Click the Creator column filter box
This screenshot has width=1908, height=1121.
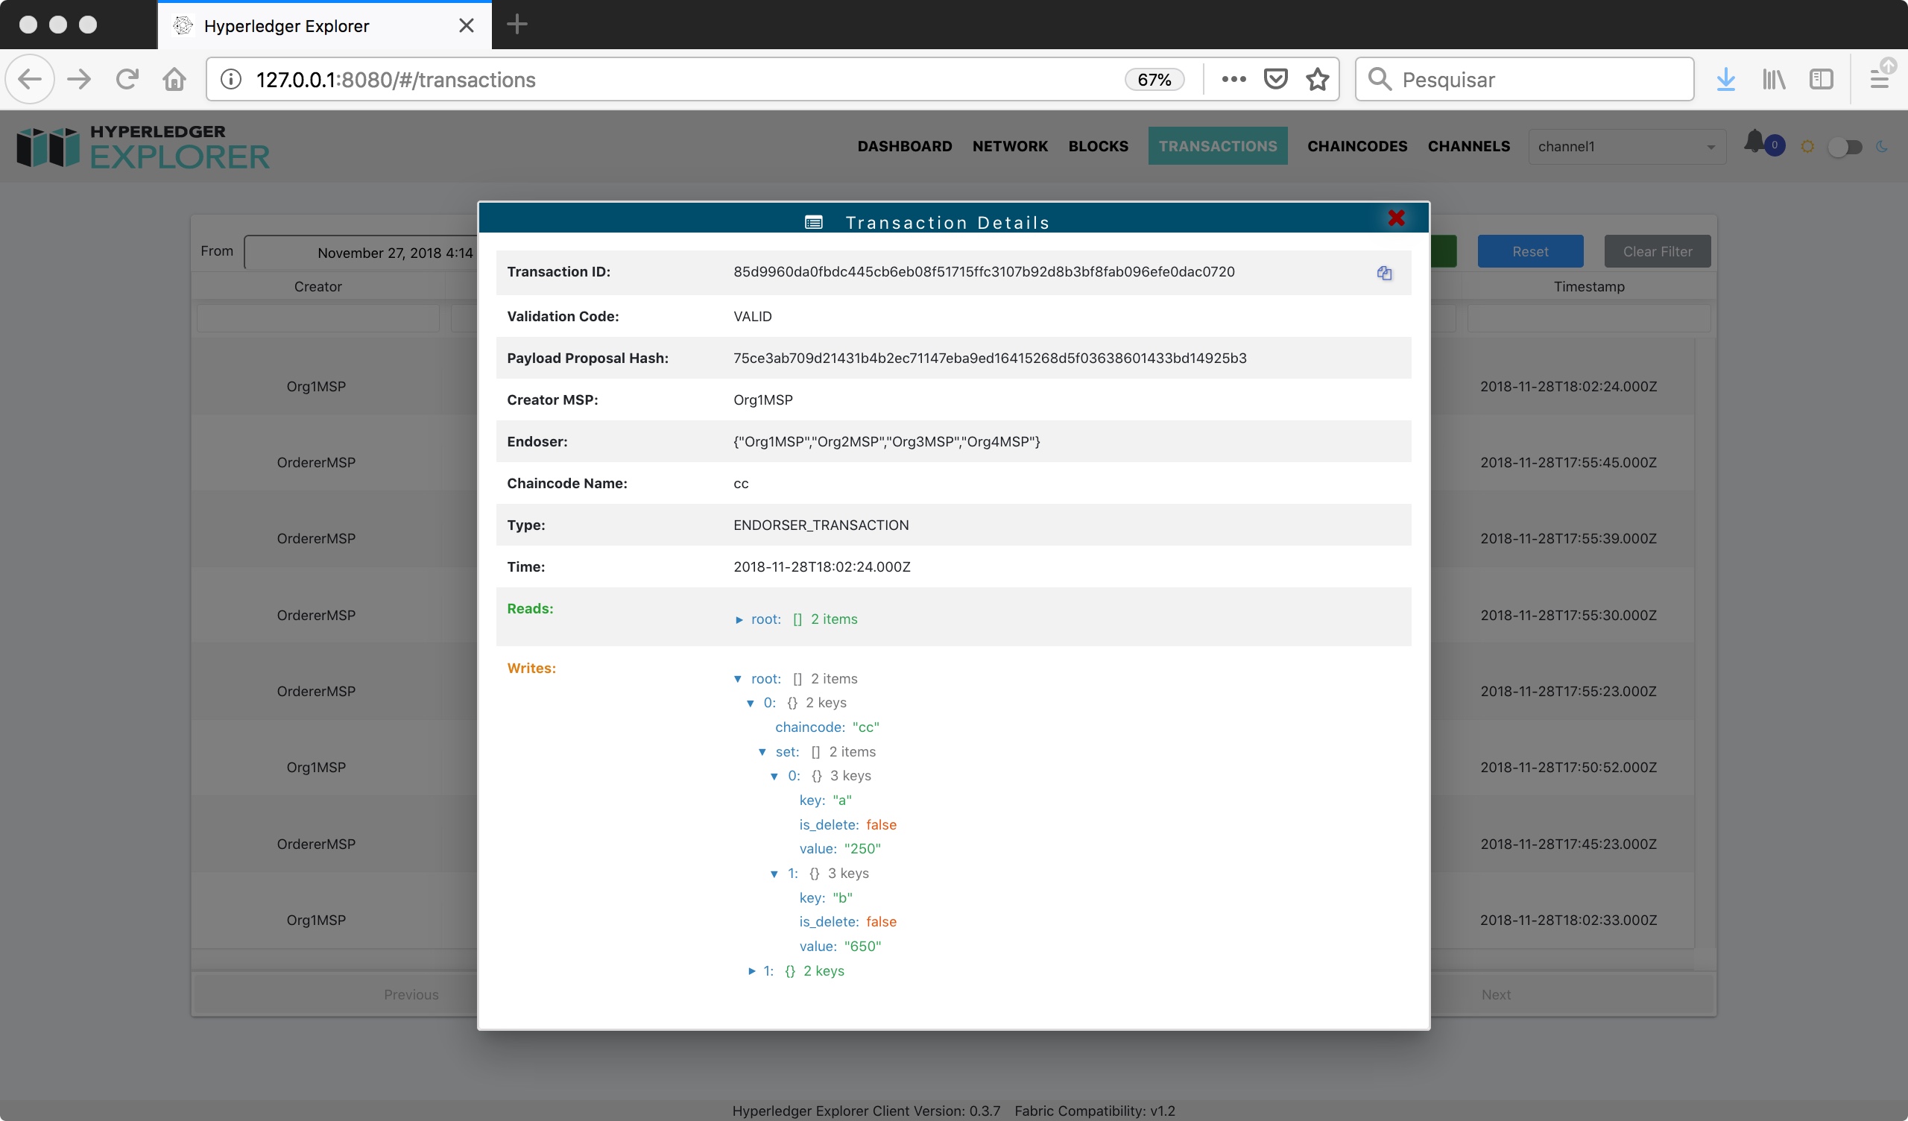tap(318, 318)
